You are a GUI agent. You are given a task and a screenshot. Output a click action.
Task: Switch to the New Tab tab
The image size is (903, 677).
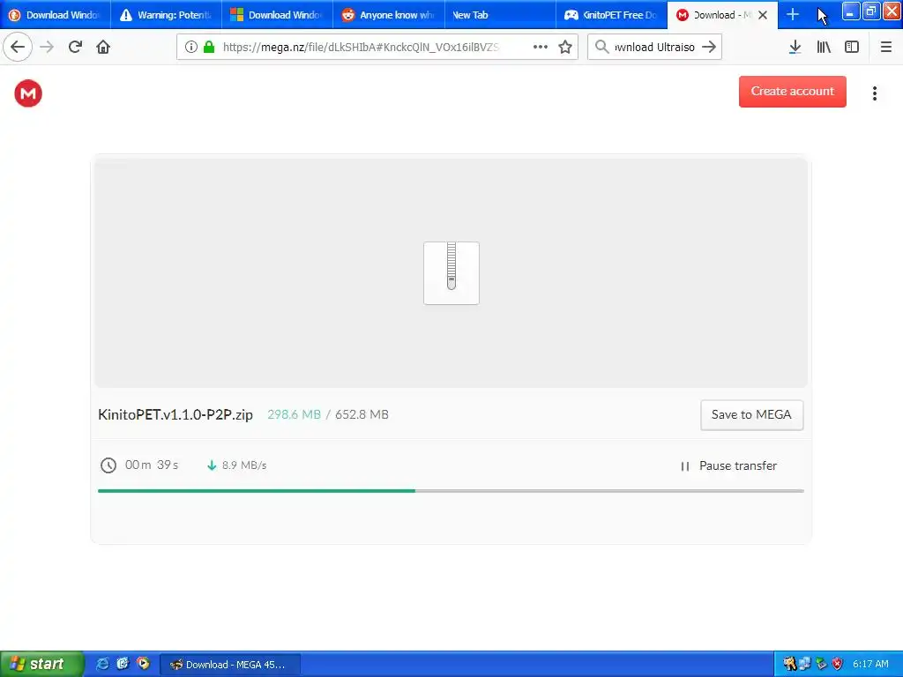(x=500, y=15)
